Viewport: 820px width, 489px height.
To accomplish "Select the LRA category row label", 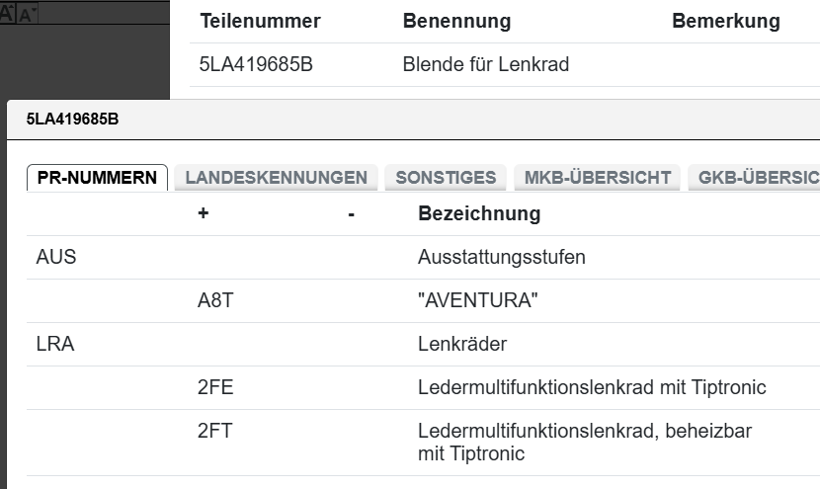I will pos(54,345).
